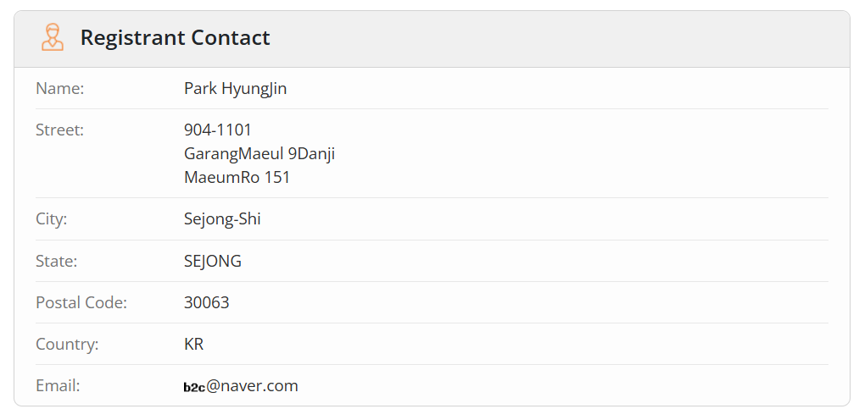This screenshot has width=859, height=409.
Task: Select the state value SEJONG
Action: tap(213, 261)
